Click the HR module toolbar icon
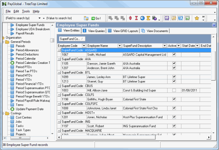Image resolution: width=219 pixels, height=150 pixels. [167, 18]
